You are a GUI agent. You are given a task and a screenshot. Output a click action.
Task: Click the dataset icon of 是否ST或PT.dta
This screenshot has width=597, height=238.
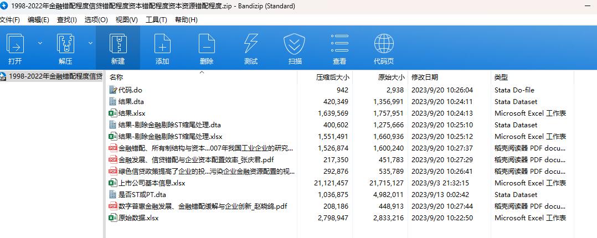point(113,195)
